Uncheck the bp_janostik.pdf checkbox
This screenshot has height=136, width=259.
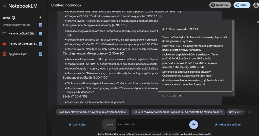40,54
